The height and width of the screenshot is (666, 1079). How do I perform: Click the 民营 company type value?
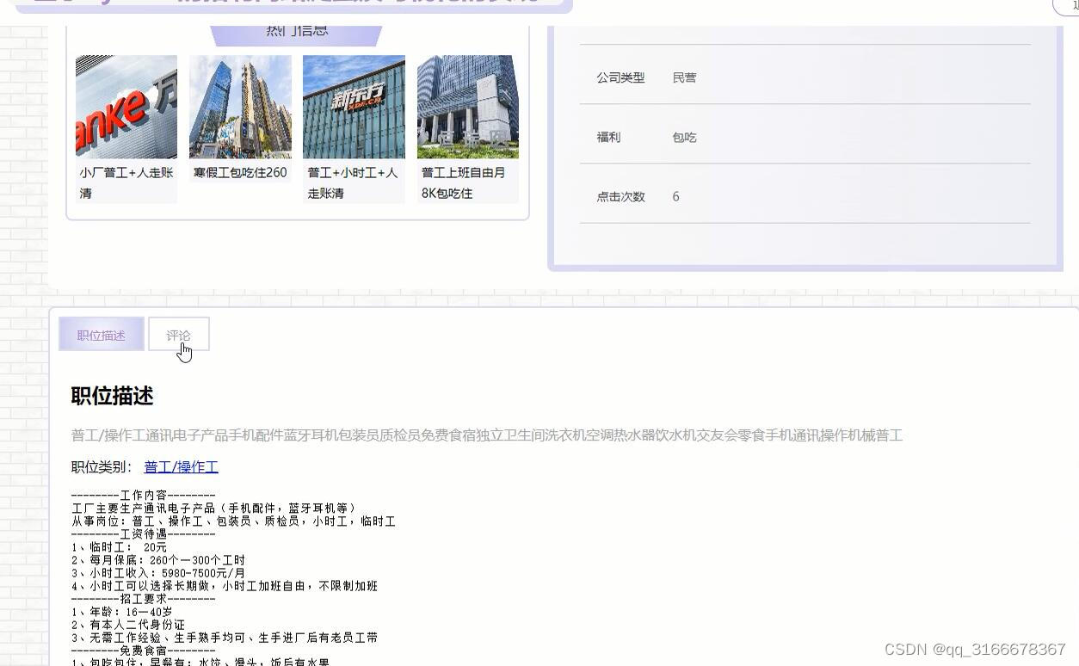pos(685,77)
